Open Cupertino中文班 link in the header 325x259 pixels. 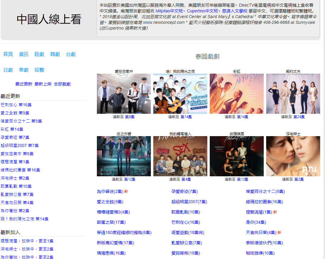tap(202, 11)
